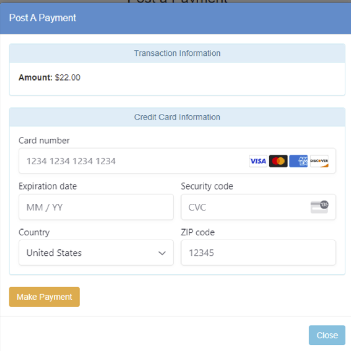Click the Close button

(x=327, y=335)
